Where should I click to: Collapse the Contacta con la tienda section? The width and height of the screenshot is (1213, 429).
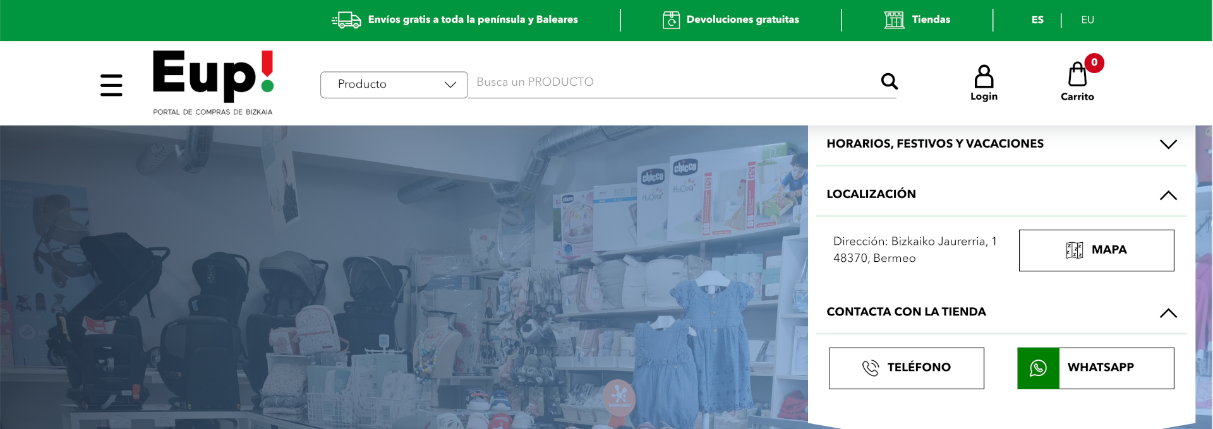click(1168, 313)
